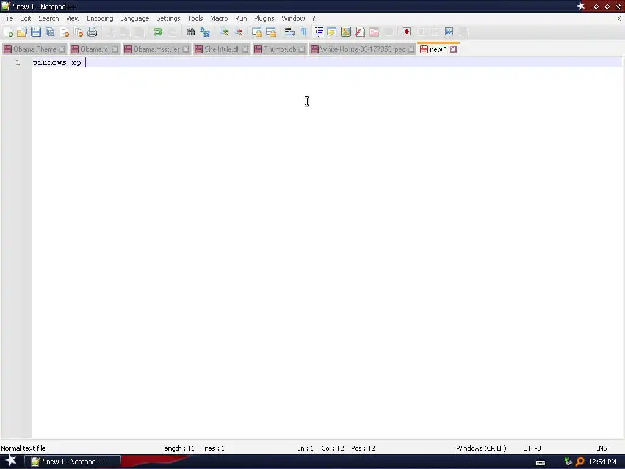
Task: Close the Thumbs.db tab
Action: (x=302, y=49)
